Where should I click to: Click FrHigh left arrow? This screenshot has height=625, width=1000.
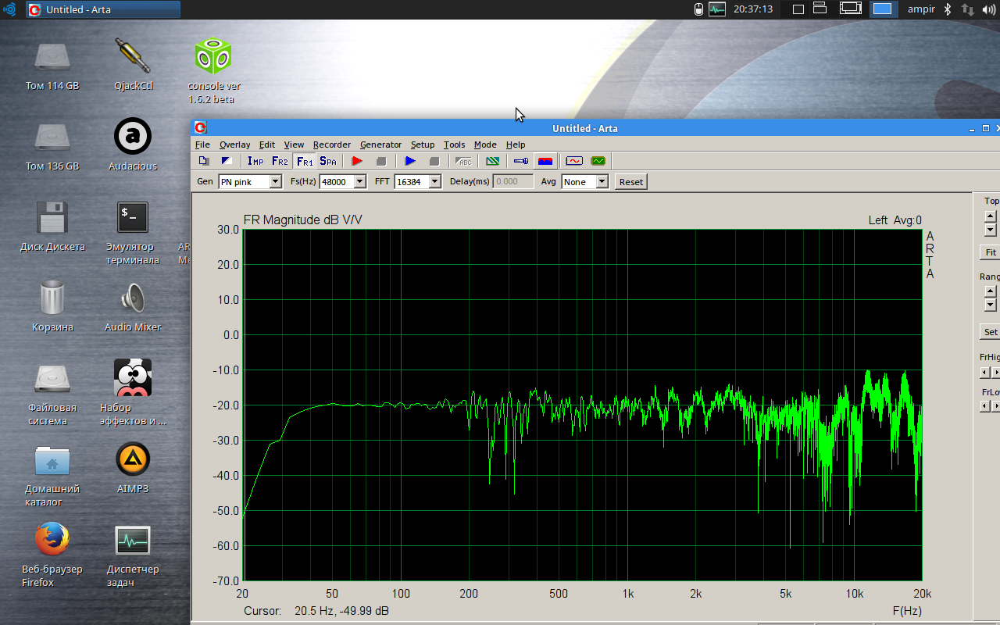tap(984, 373)
